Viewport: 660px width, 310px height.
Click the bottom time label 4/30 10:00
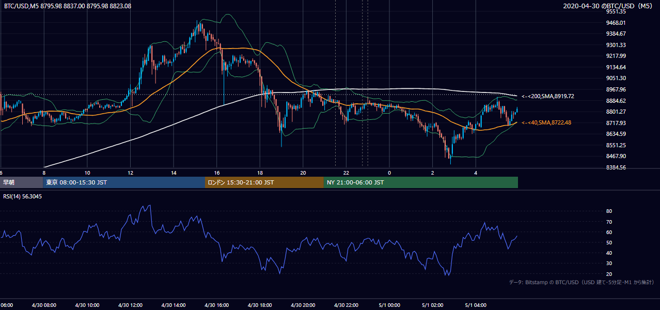coord(87,305)
